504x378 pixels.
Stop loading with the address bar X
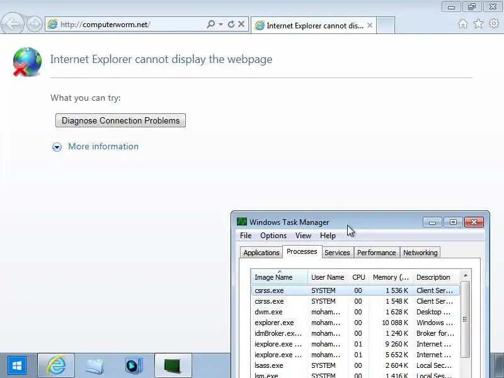(x=241, y=24)
